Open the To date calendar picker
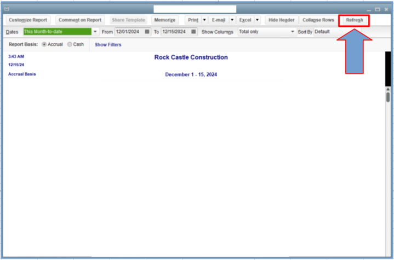 point(193,32)
